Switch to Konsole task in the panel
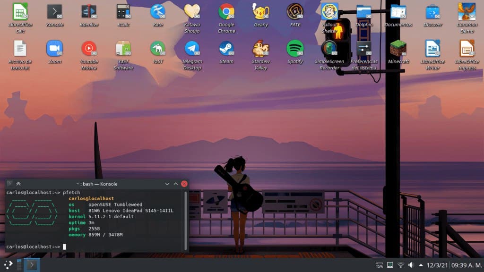This screenshot has width=484, height=272. [x=32, y=265]
